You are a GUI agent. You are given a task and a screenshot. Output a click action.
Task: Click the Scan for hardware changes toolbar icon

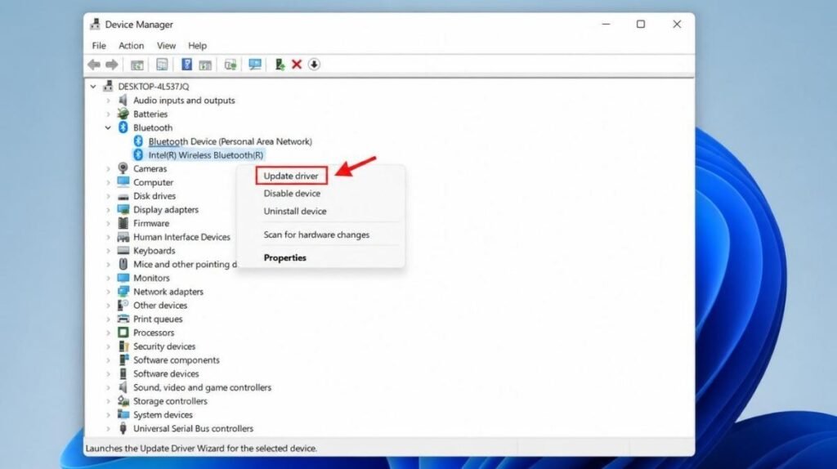pos(230,65)
